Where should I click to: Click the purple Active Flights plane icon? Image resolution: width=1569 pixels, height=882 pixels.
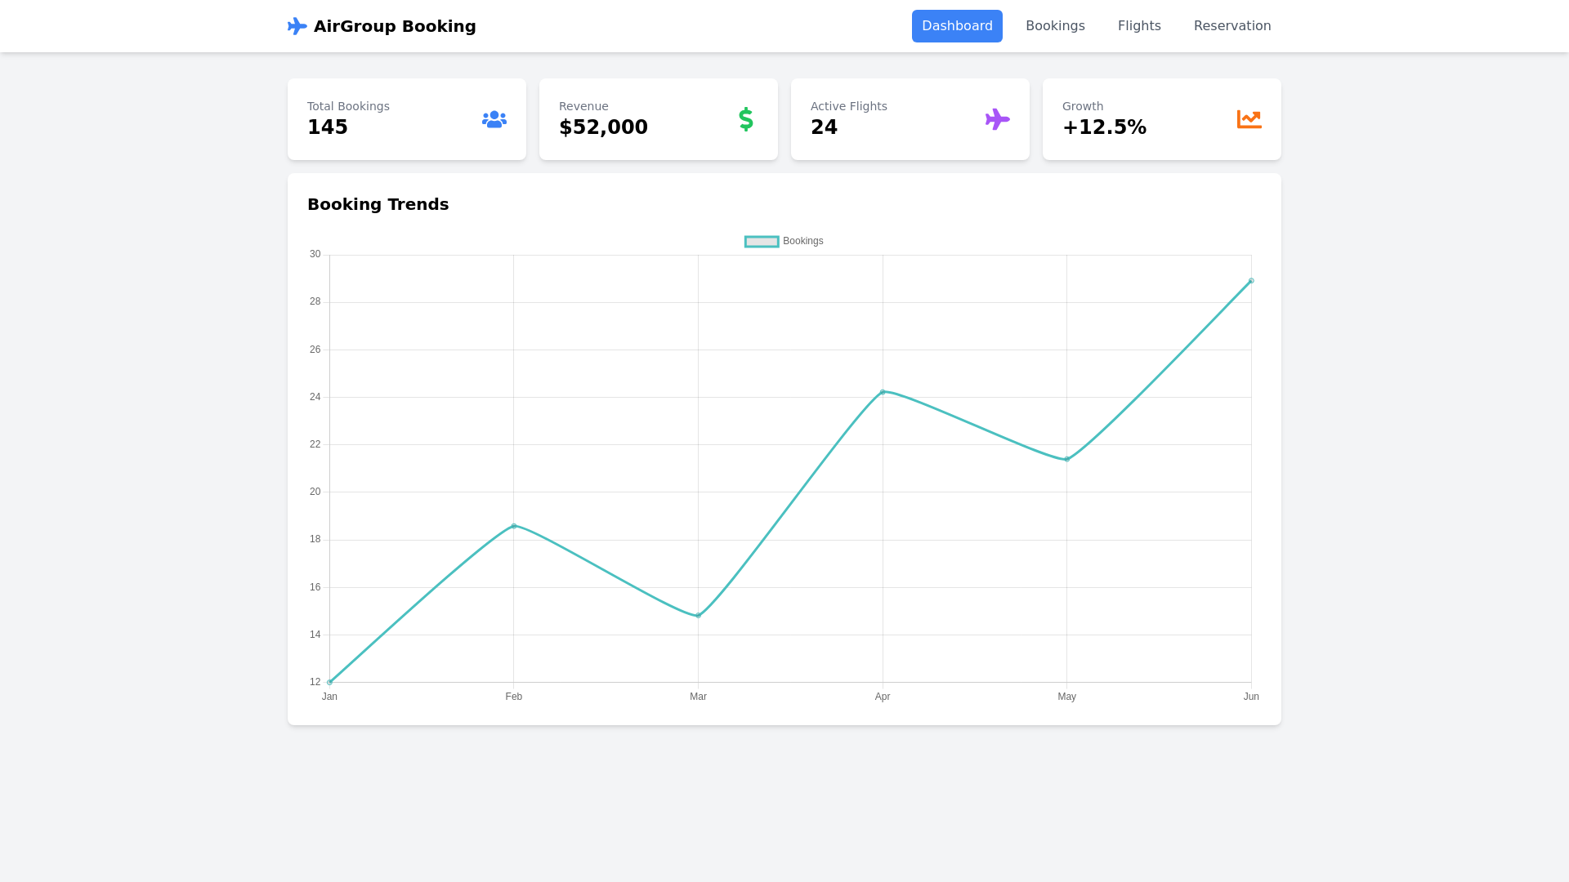tap(998, 119)
